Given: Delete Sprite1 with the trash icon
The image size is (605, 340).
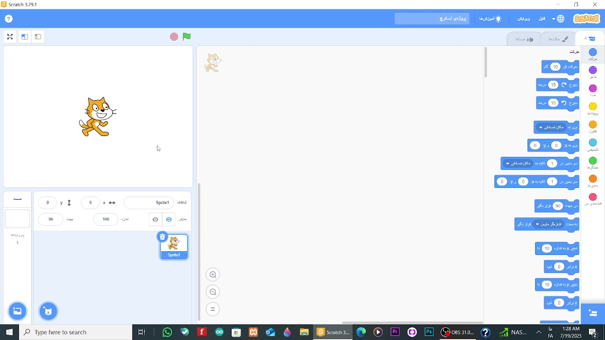Looking at the screenshot, I should 162,237.
